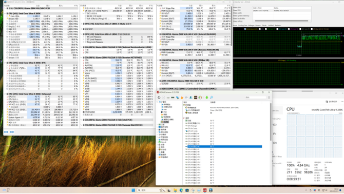Select the highlighted blue sensor row in AIDA64
344x194 pixels.
point(223,147)
